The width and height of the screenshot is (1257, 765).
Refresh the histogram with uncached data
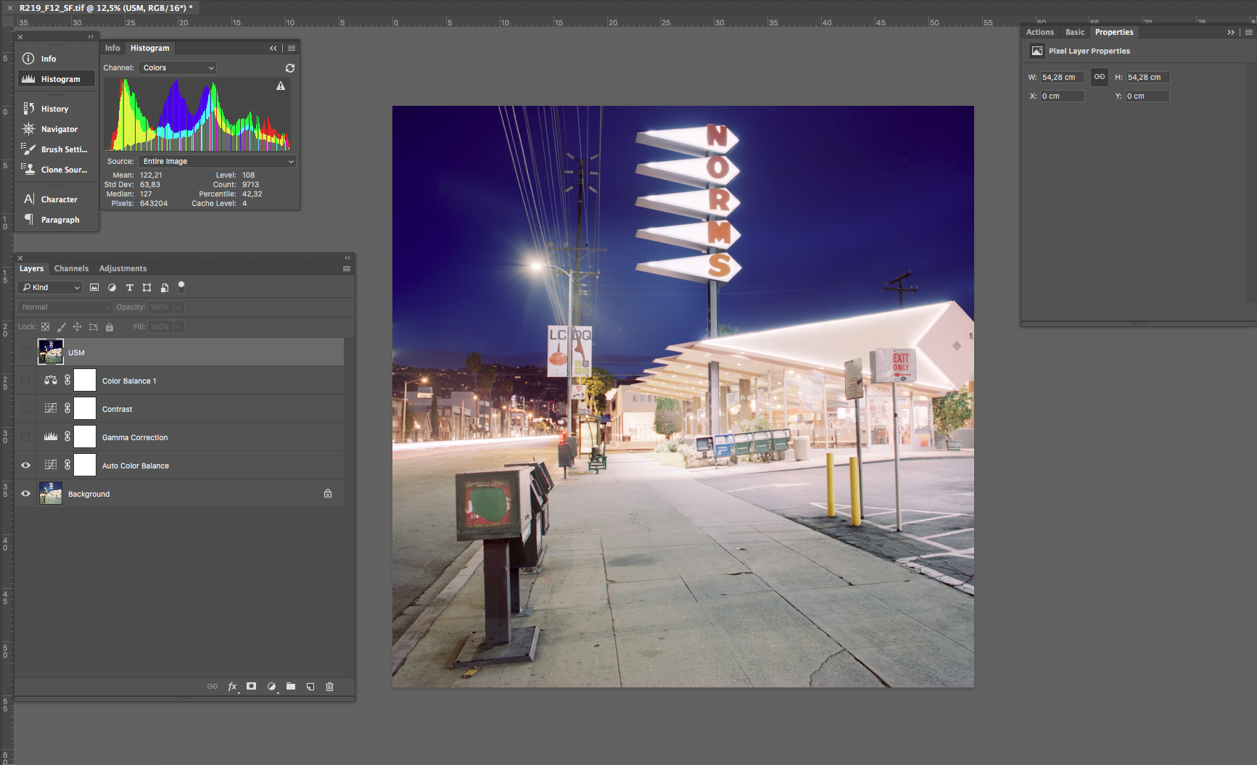pos(290,68)
